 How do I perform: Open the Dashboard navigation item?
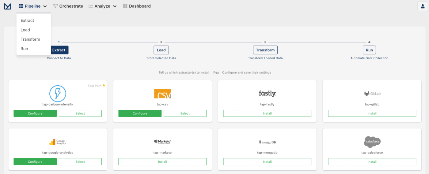137,6
